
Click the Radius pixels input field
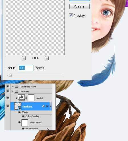26,68
